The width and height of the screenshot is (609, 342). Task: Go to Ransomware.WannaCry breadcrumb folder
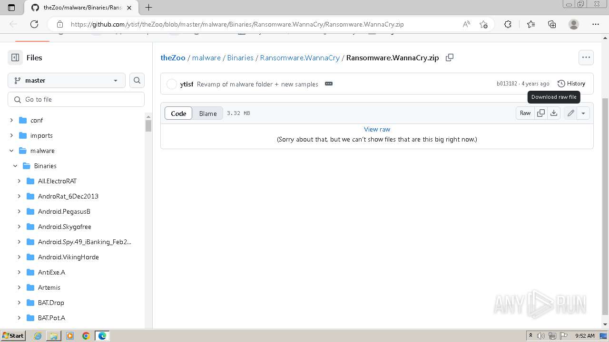(300, 57)
